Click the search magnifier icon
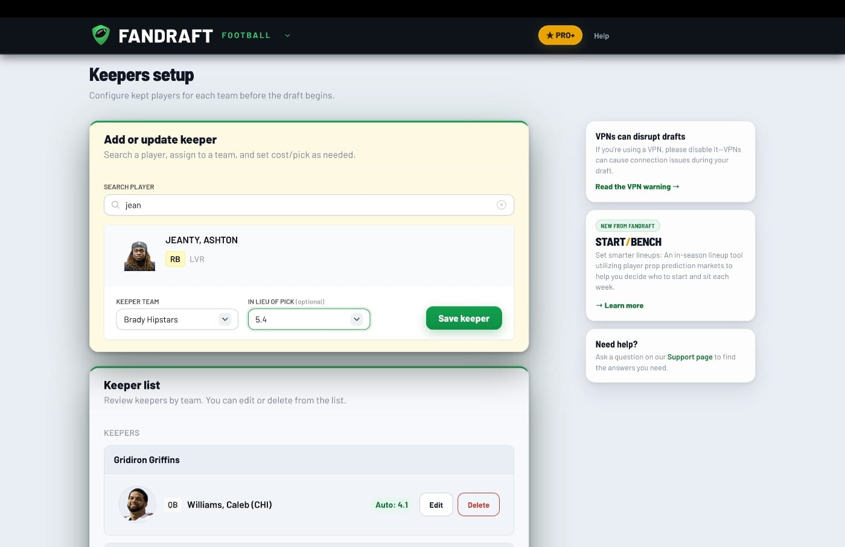The height and width of the screenshot is (547, 845). pyautogui.click(x=115, y=205)
